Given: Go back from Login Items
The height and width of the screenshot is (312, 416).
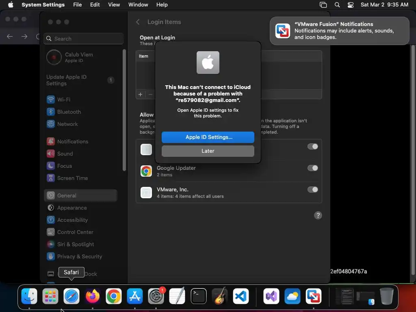Looking at the screenshot, I should (138, 22).
